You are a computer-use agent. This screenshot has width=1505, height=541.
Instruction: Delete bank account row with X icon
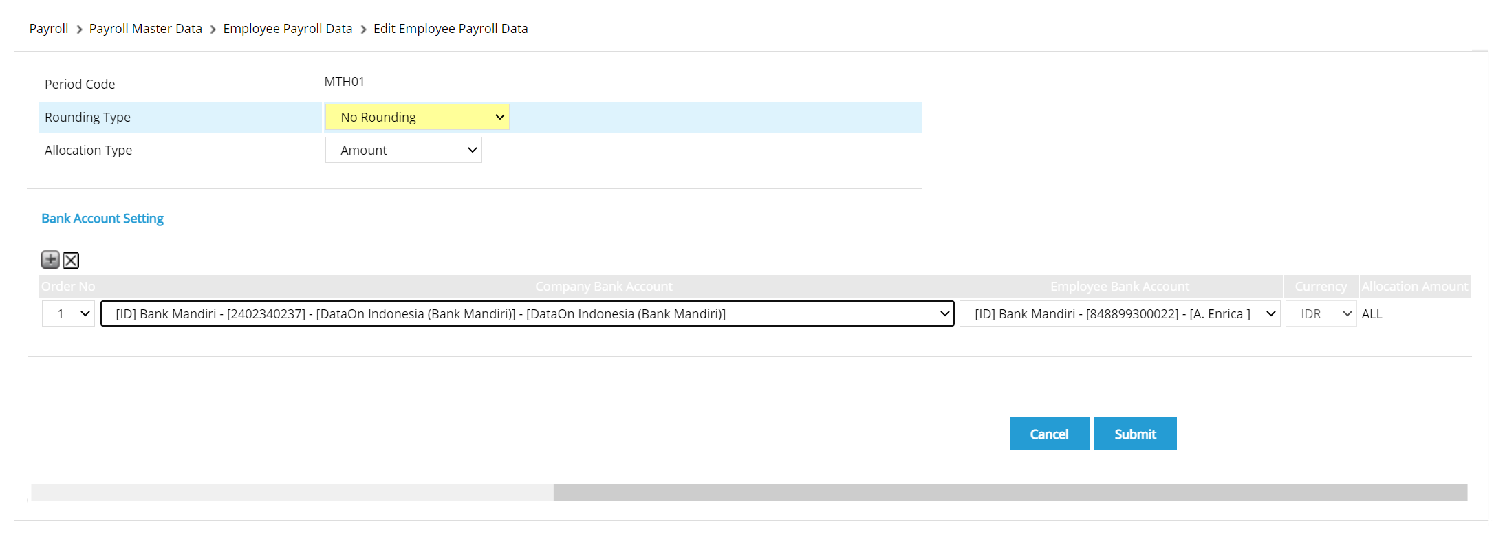(x=71, y=261)
